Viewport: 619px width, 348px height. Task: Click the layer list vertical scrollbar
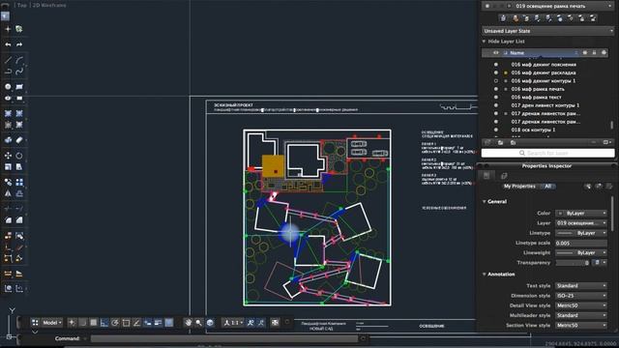coord(612,125)
